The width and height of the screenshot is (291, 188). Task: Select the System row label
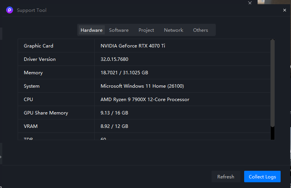(31, 86)
